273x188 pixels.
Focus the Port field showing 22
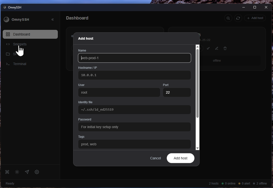click(x=177, y=92)
